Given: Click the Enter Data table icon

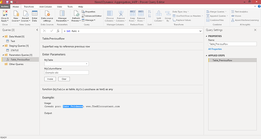Looking at the screenshot, I should click(35, 13).
